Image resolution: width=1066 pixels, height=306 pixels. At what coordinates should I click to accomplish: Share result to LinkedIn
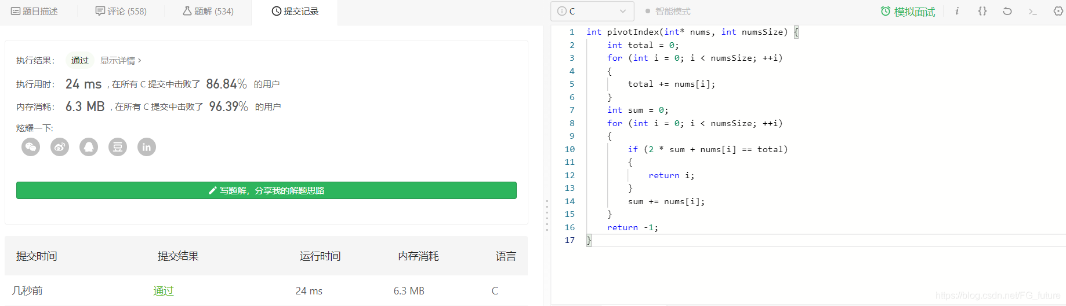pyautogui.click(x=147, y=147)
